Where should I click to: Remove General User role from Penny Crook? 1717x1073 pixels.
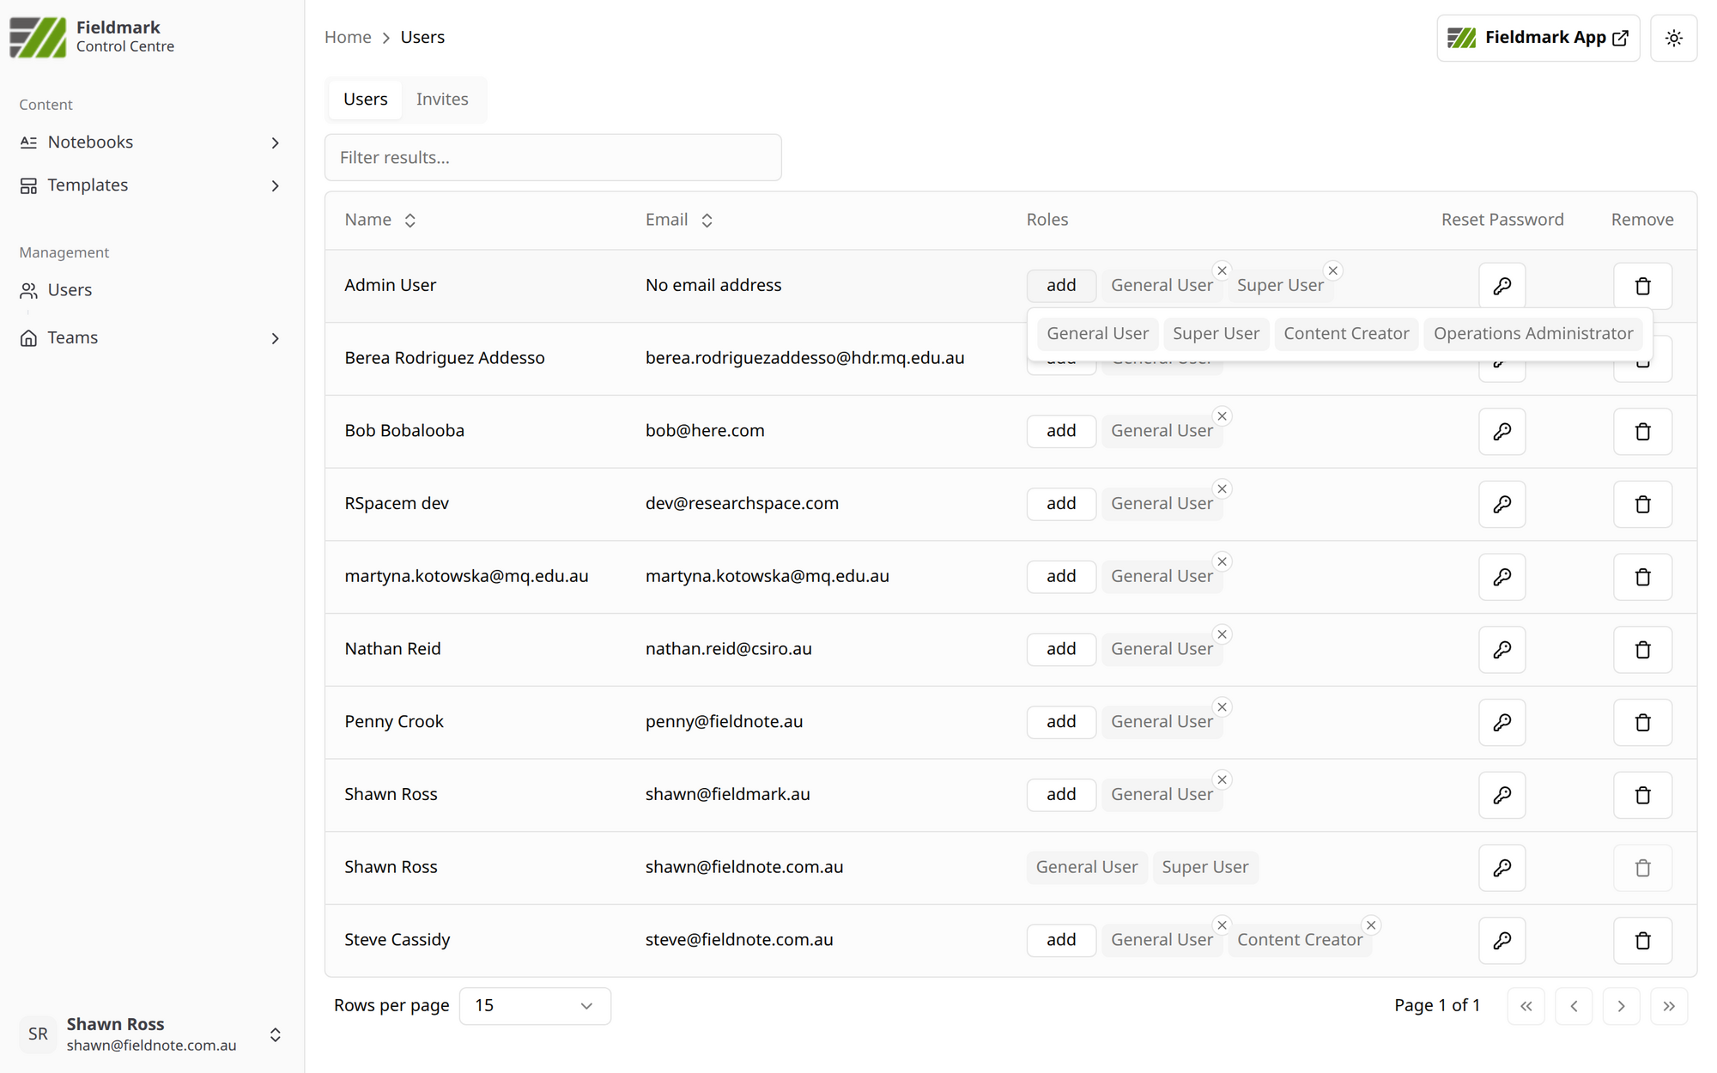[1222, 707]
